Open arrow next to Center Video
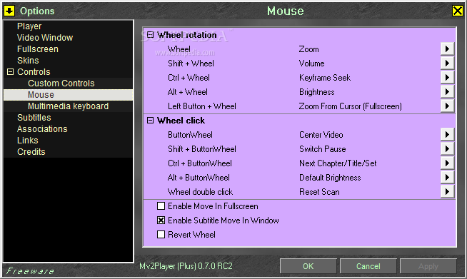 (x=447, y=135)
